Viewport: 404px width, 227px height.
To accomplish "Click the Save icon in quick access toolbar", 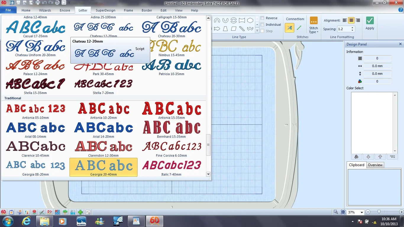I will coord(18,3).
